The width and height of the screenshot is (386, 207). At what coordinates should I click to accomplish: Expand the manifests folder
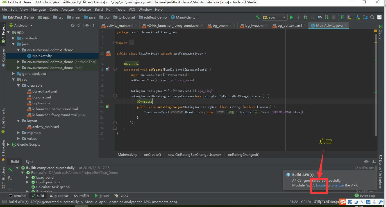tap(13, 38)
